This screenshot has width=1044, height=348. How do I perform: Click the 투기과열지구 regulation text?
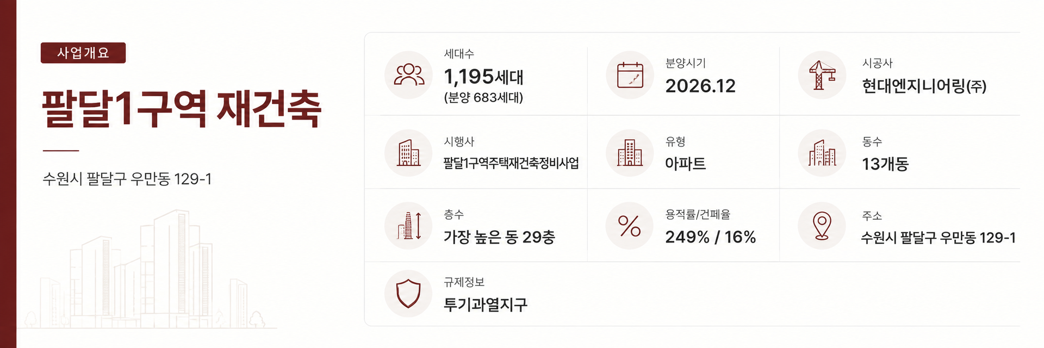click(x=486, y=304)
